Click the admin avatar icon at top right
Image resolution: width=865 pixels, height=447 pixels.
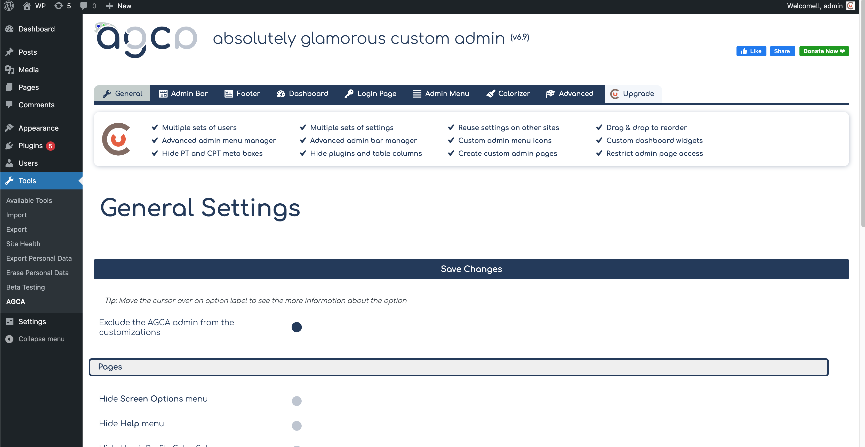850,6
